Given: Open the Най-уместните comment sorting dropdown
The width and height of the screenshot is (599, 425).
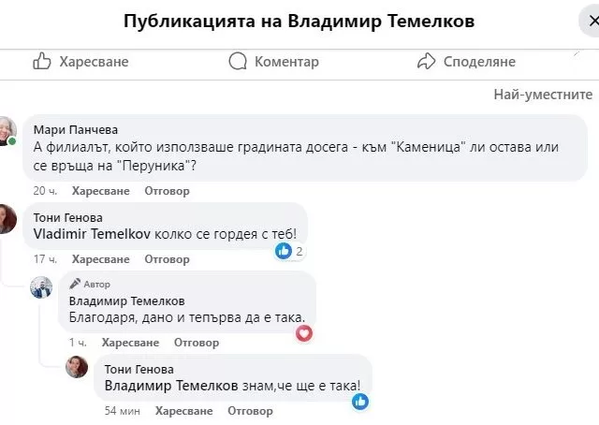Looking at the screenshot, I should (543, 95).
